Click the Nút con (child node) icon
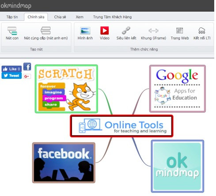This screenshot has height=196, width=216. 12,31
